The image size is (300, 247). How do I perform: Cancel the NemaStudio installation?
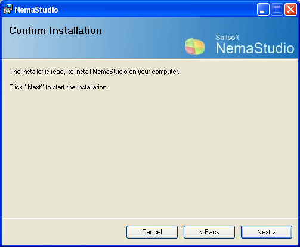coord(152,232)
